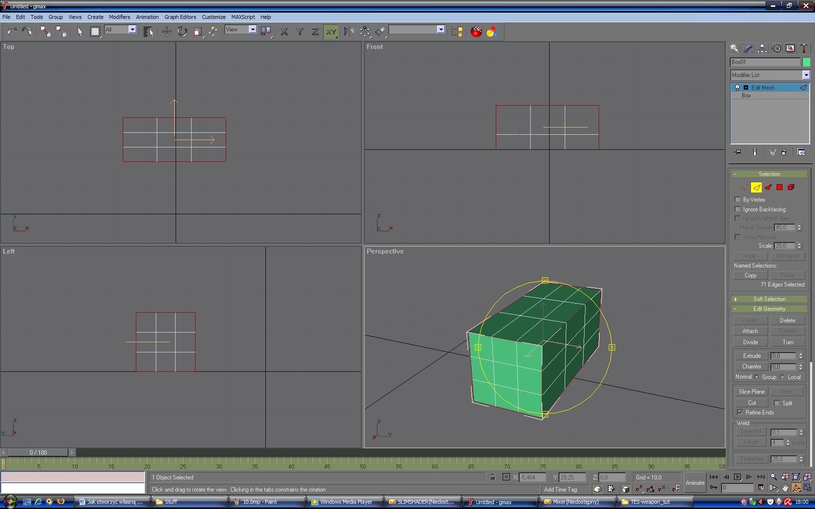Viewport: 815px width, 509px height.
Task: Activate the Select and Rotate tool
Action: click(x=182, y=32)
